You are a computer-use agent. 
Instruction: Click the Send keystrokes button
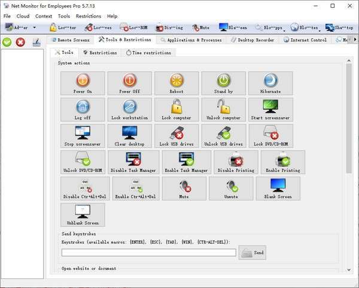click(x=252, y=253)
